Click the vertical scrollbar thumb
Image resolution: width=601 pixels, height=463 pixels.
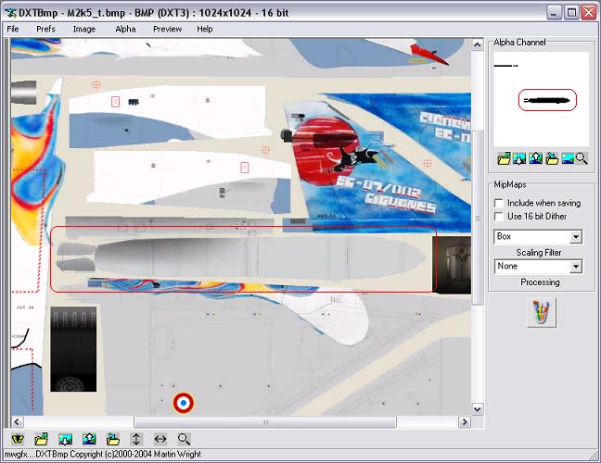[478, 219]
